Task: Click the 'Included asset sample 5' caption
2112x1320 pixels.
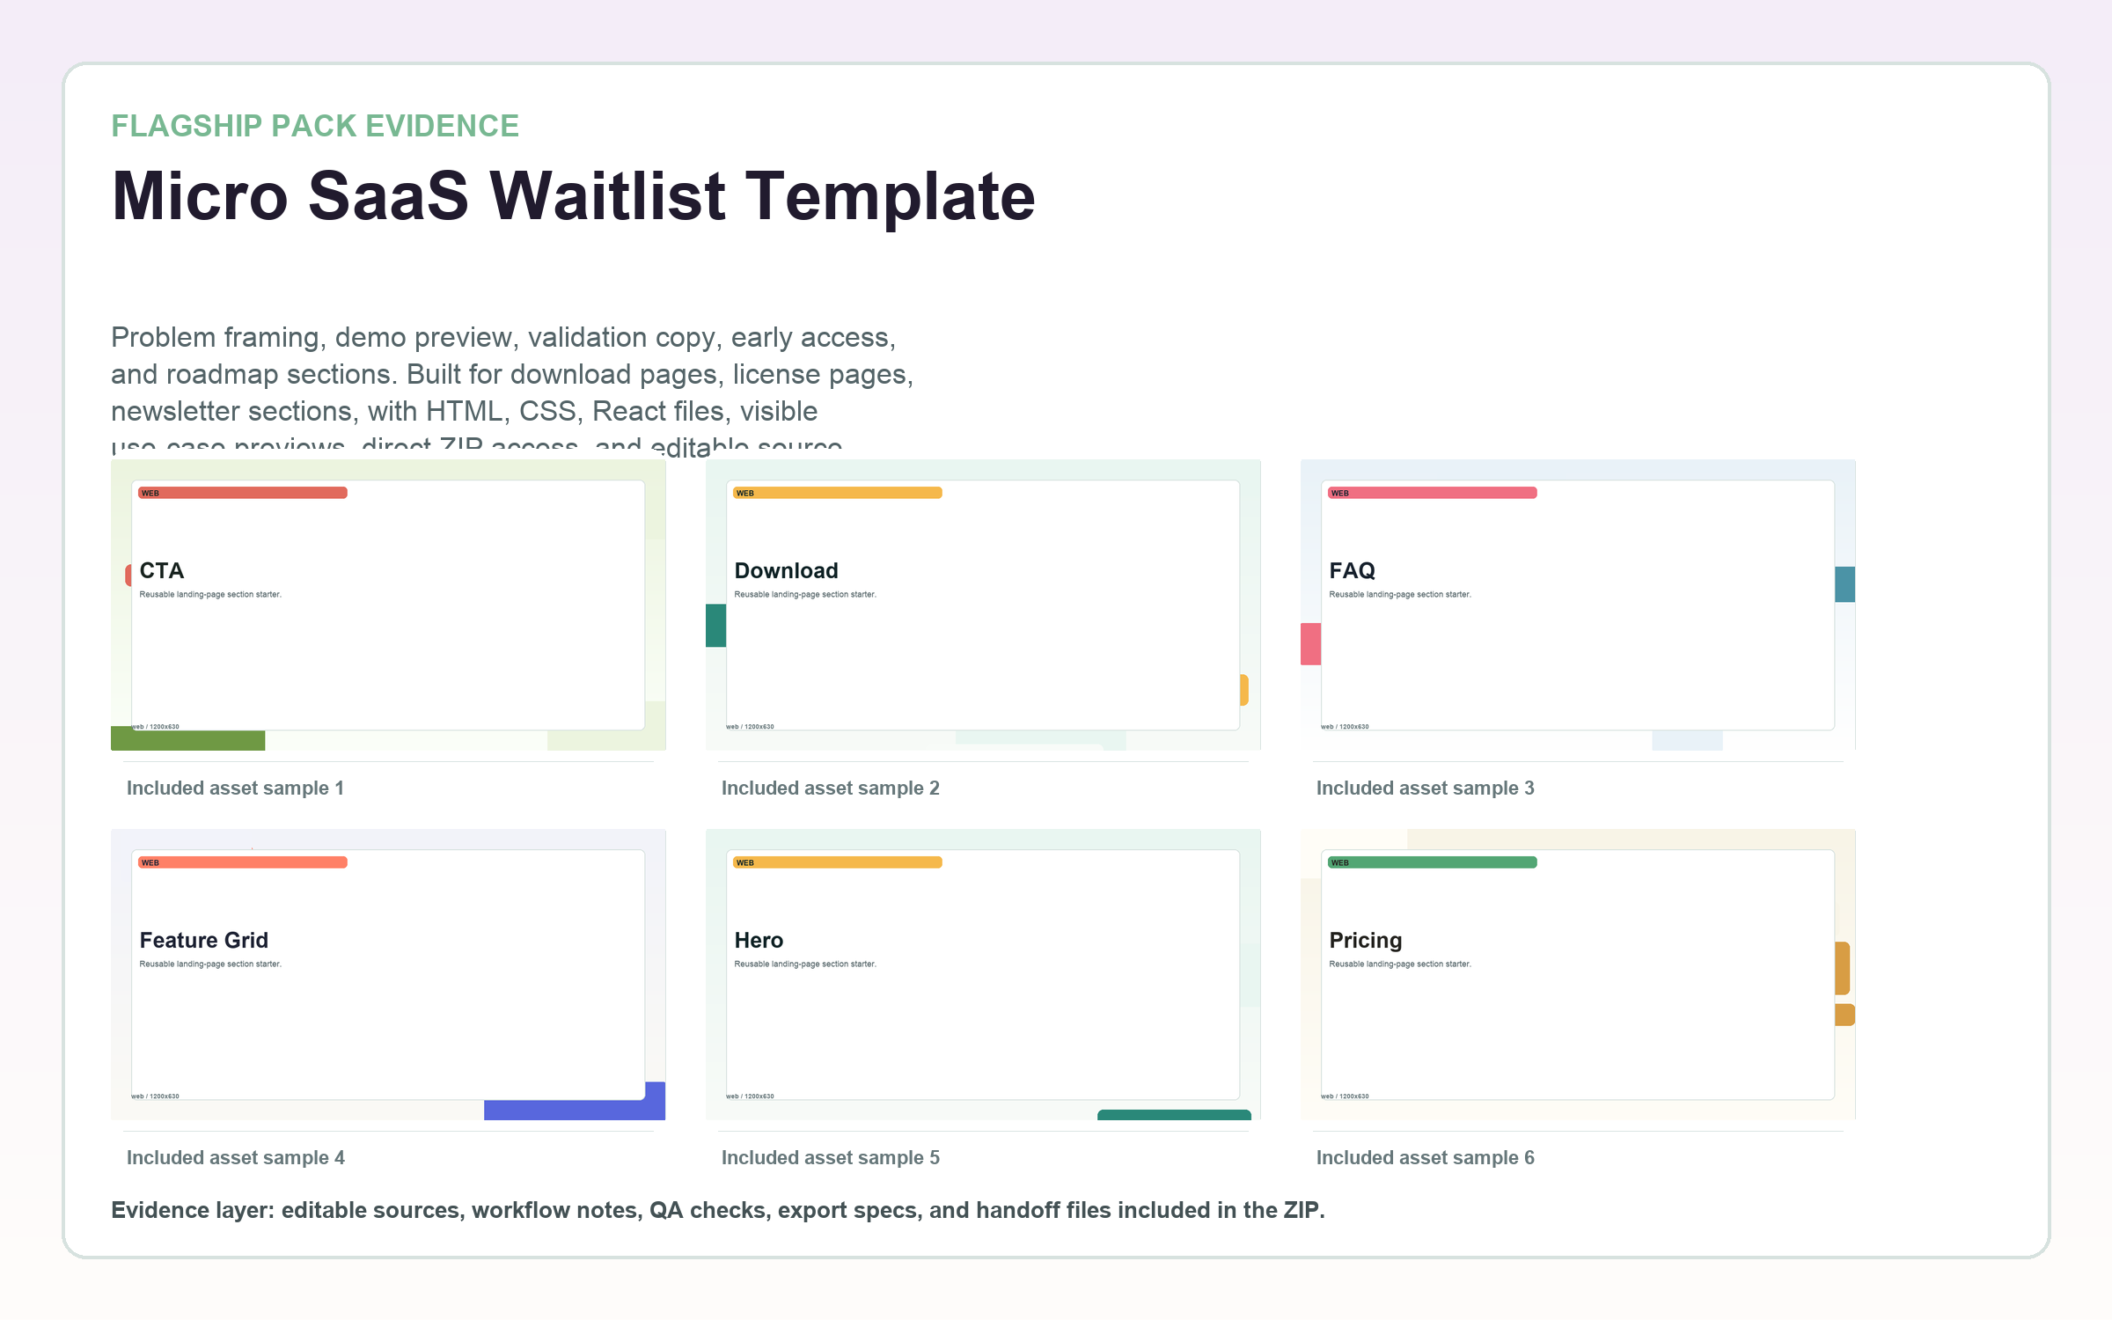Action: pyautogui.click(x=831, y=1157)
